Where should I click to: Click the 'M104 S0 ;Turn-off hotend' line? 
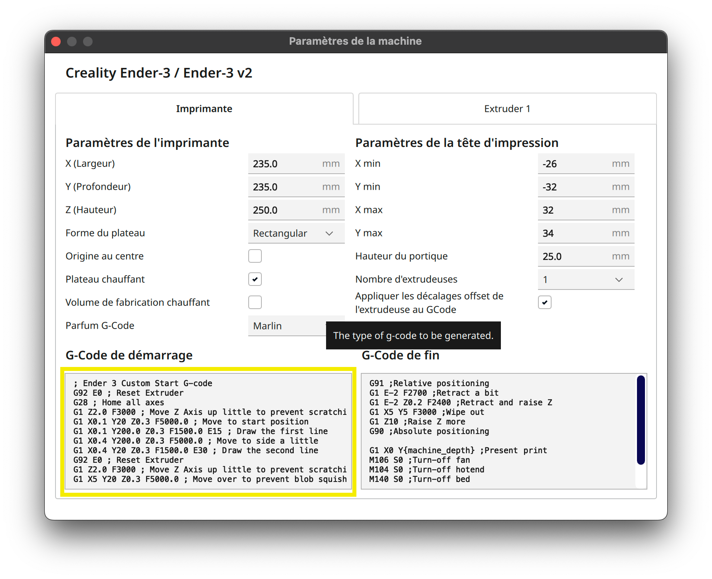(427, 470)
